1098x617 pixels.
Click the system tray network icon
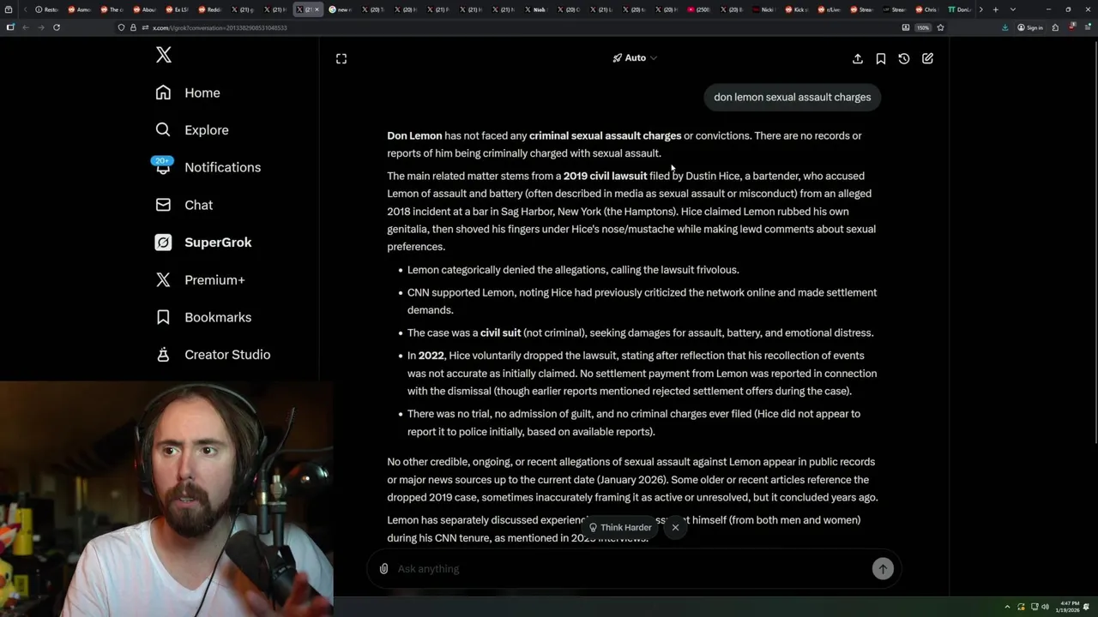click(1034, 607)
